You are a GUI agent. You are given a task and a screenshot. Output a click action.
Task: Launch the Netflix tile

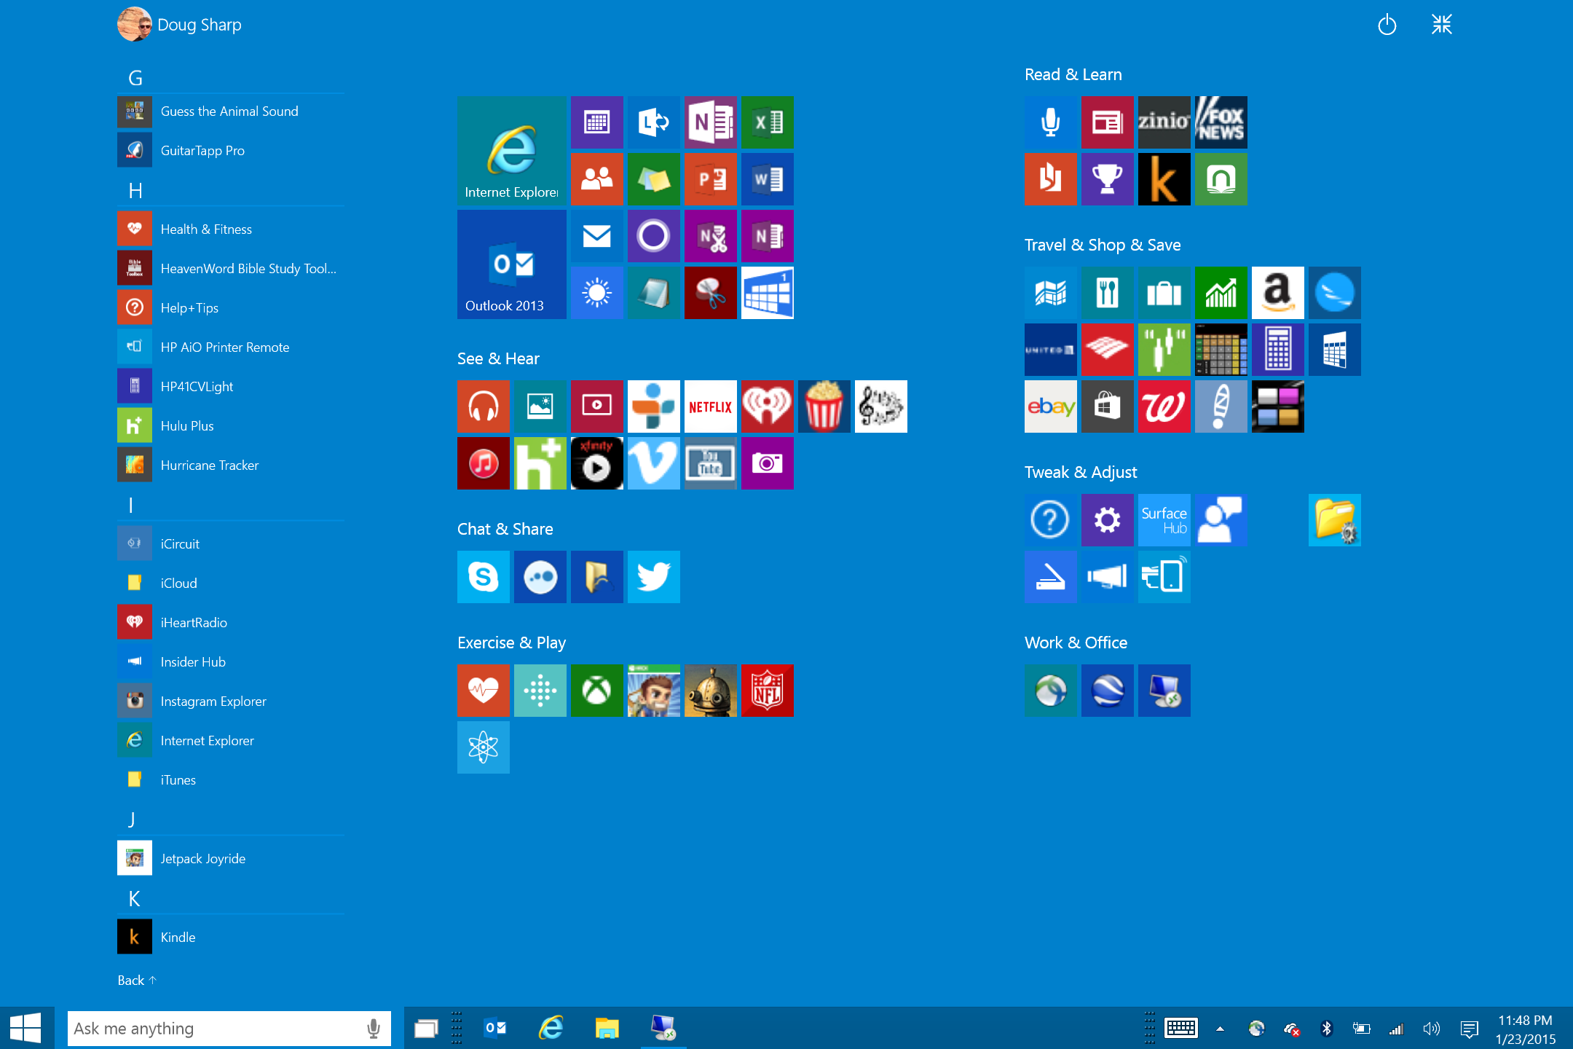click(x=711, y=406)
